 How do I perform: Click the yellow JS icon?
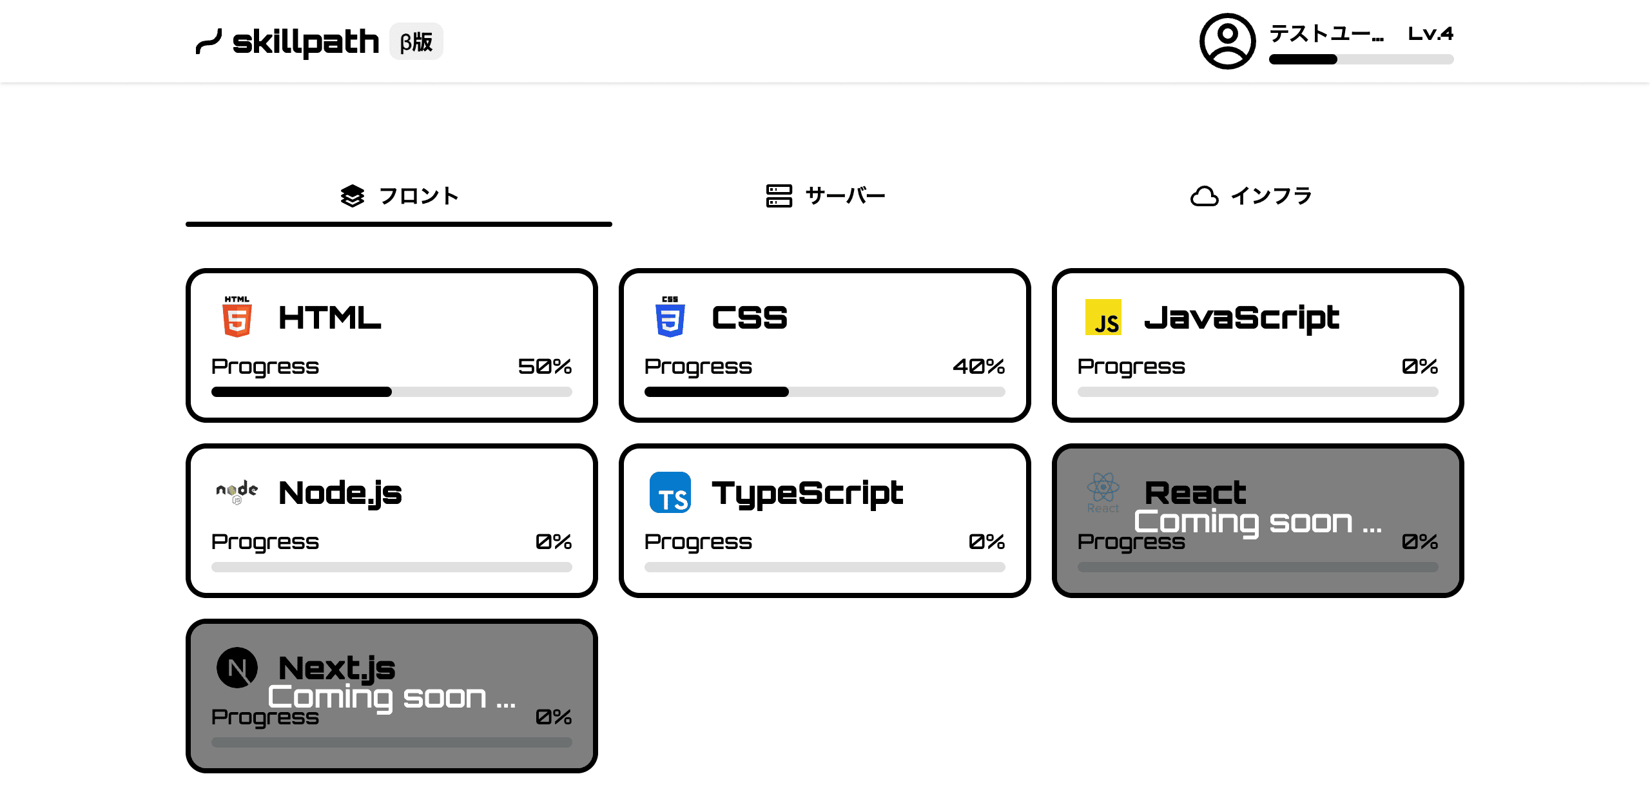(1103, 317)
